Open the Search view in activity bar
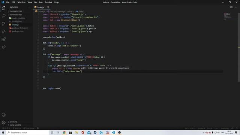This screenshot has width=240, height=135. (x=3, y=16)
